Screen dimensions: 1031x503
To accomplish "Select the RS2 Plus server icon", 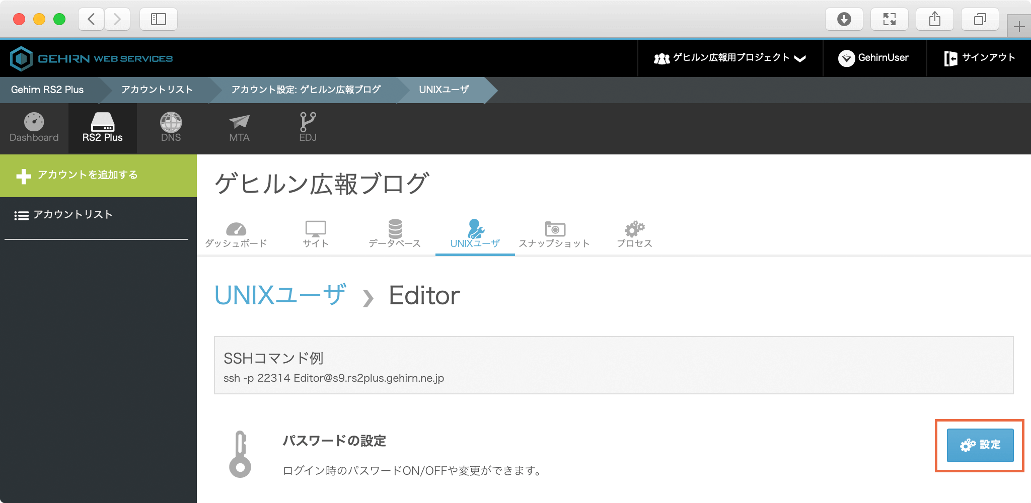I will [x=102, y=122].
